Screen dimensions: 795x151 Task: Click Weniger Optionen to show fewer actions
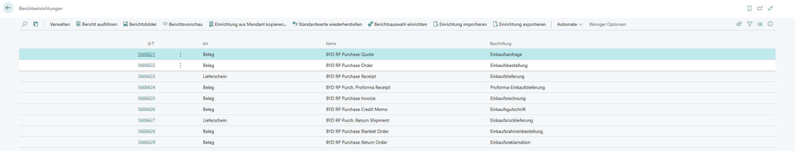607,24
